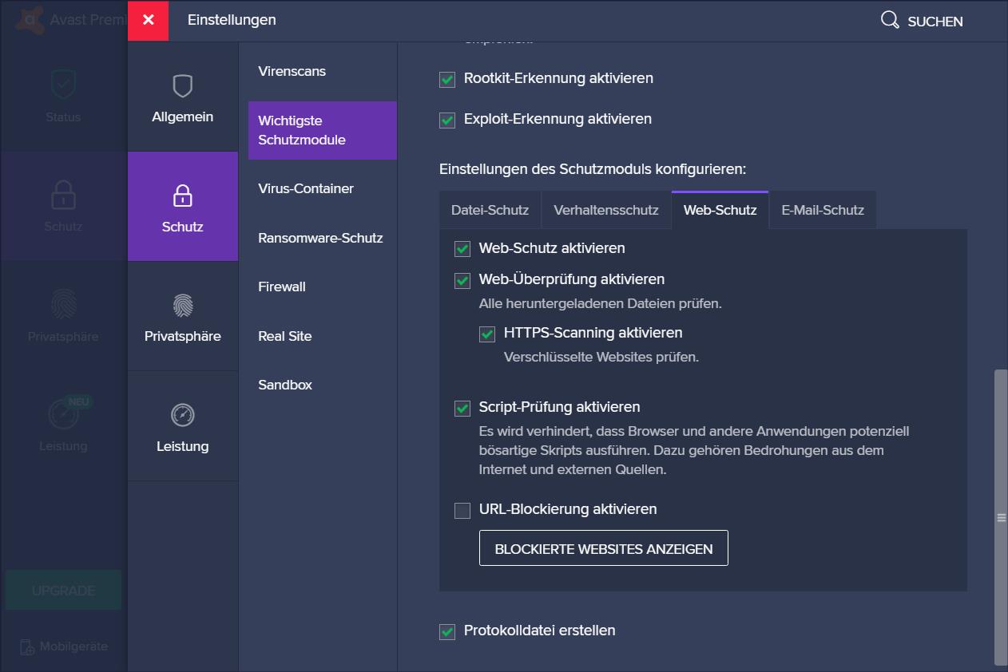Click the dimmed Privatsphäre fingerprint in background
The image size is (1008, 672).
pyautogui.click(x=63, y=303)
